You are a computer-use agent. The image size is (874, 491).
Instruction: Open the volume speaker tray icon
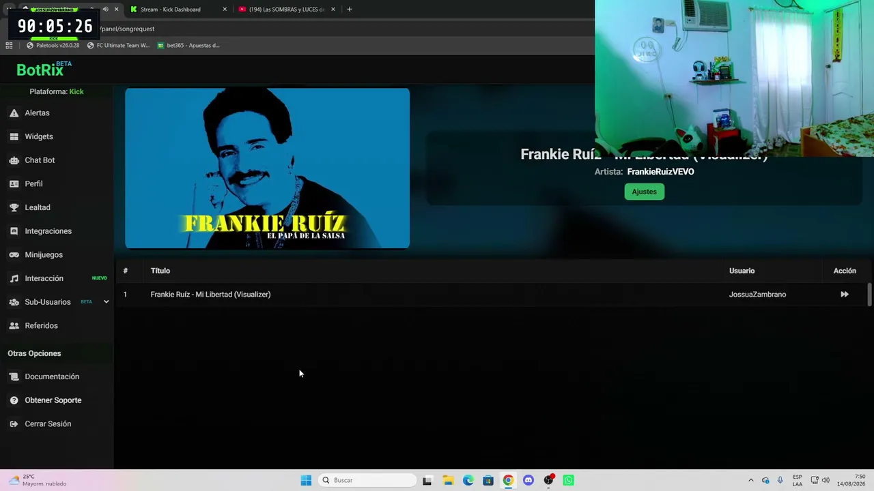(x=826, y=481)
